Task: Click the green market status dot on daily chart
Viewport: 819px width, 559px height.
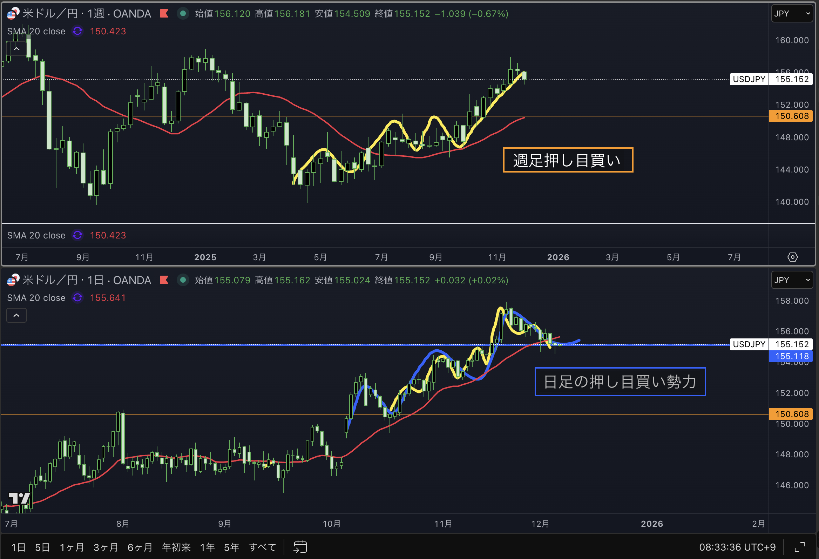Action: click(183, 280)
